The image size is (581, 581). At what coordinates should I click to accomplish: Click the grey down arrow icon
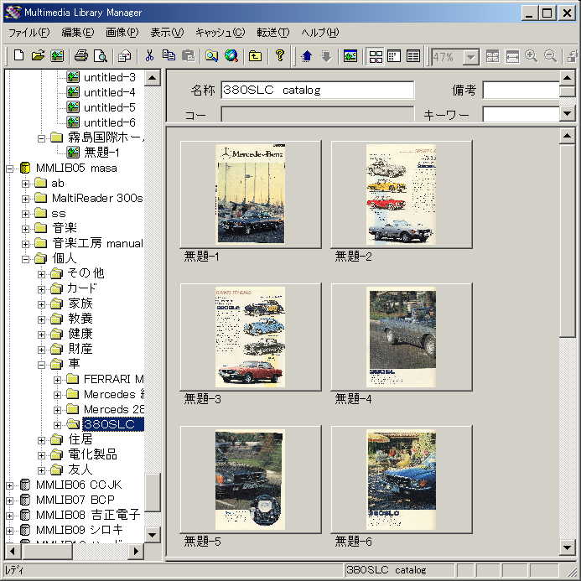(326, 56)
